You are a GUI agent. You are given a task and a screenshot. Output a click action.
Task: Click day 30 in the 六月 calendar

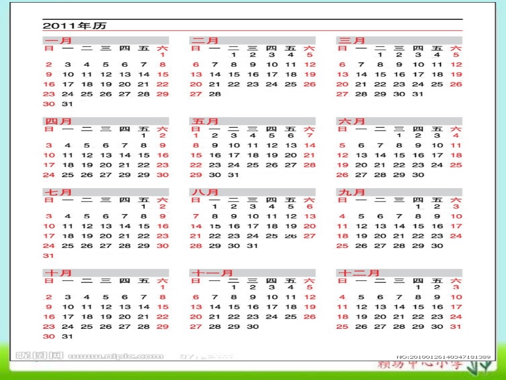pyautogui.click(x=418, y=175)
